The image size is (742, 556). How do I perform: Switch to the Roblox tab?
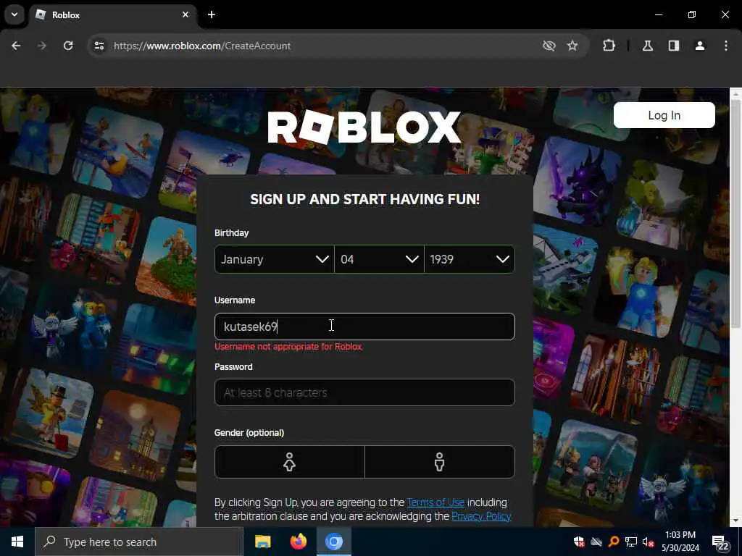click(x=113, y=14)
